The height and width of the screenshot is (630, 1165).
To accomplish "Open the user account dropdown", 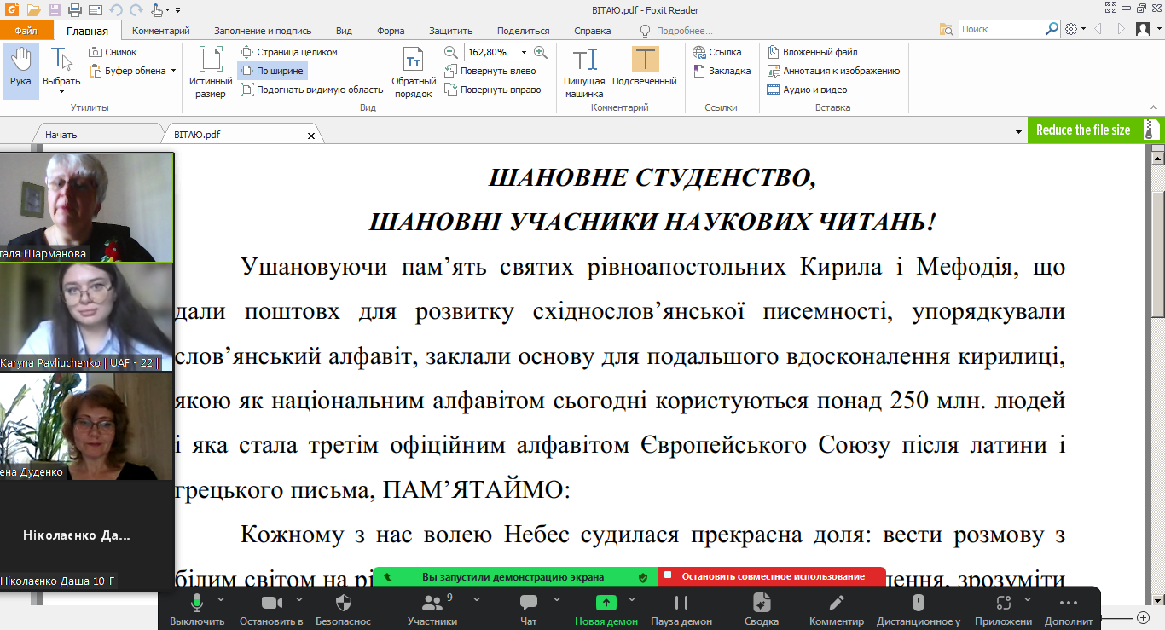I will pos(1147,29).
